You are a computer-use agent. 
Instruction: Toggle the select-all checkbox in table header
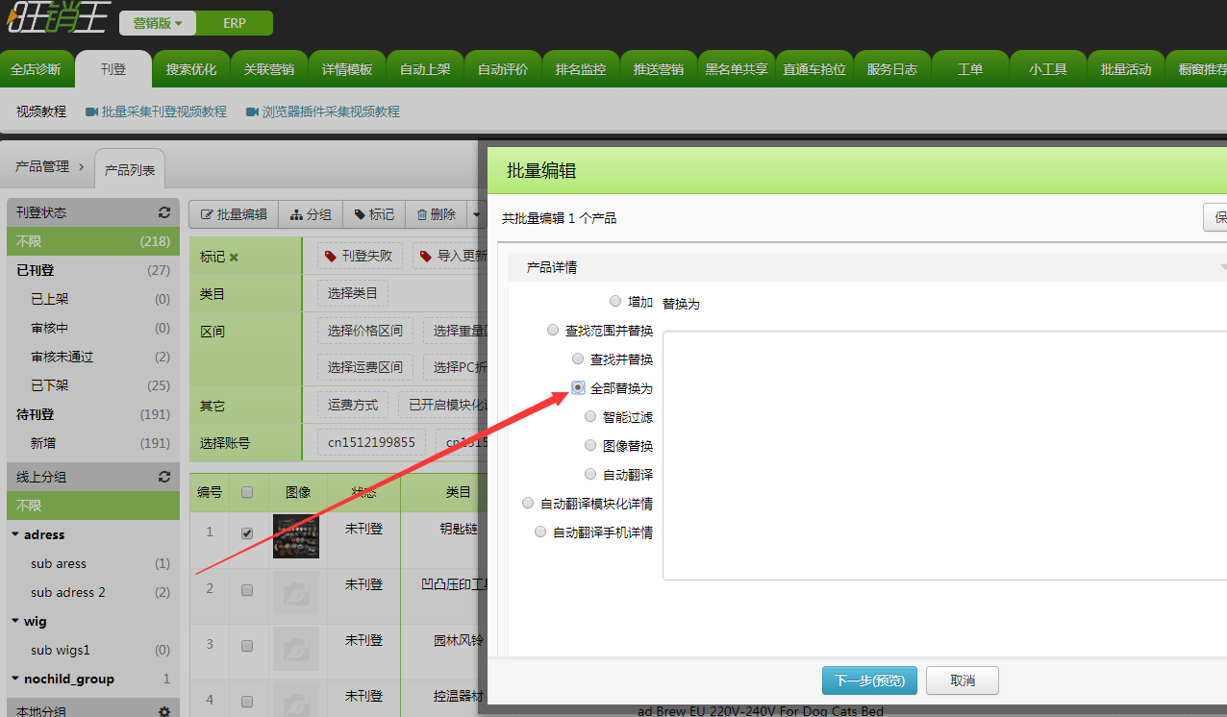click(247, 492)
